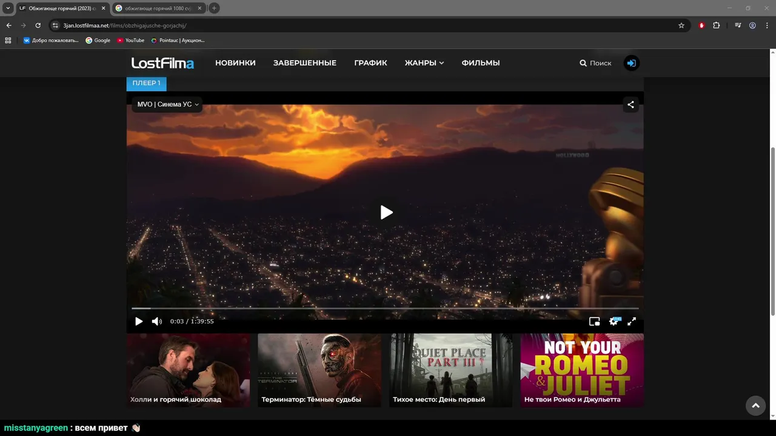This screenshot has width=776, height=436.
Task: Click the blue login icon
Action: point(632,63)
